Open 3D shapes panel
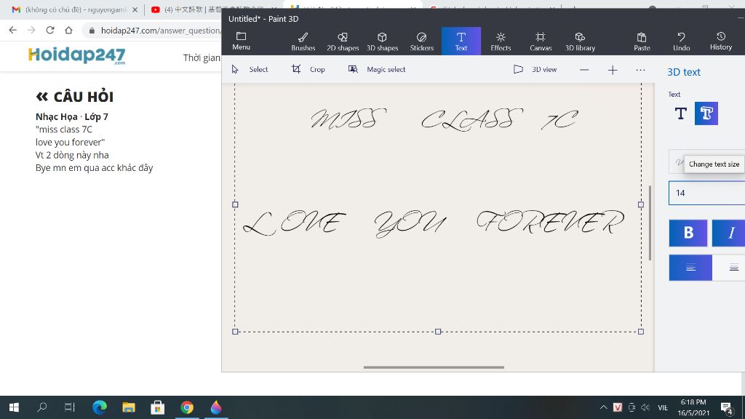This screenshot has width=745, height=419. tap(382, 41)
